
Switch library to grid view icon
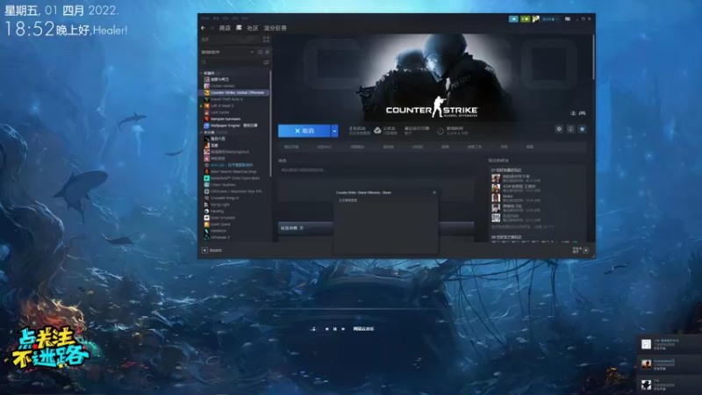[266, 39]
